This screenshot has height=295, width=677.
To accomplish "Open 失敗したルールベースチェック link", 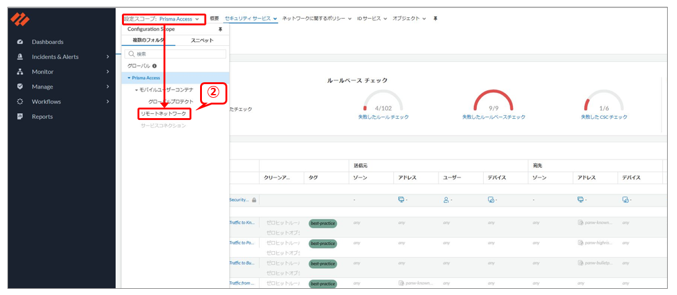I will 494,117.
